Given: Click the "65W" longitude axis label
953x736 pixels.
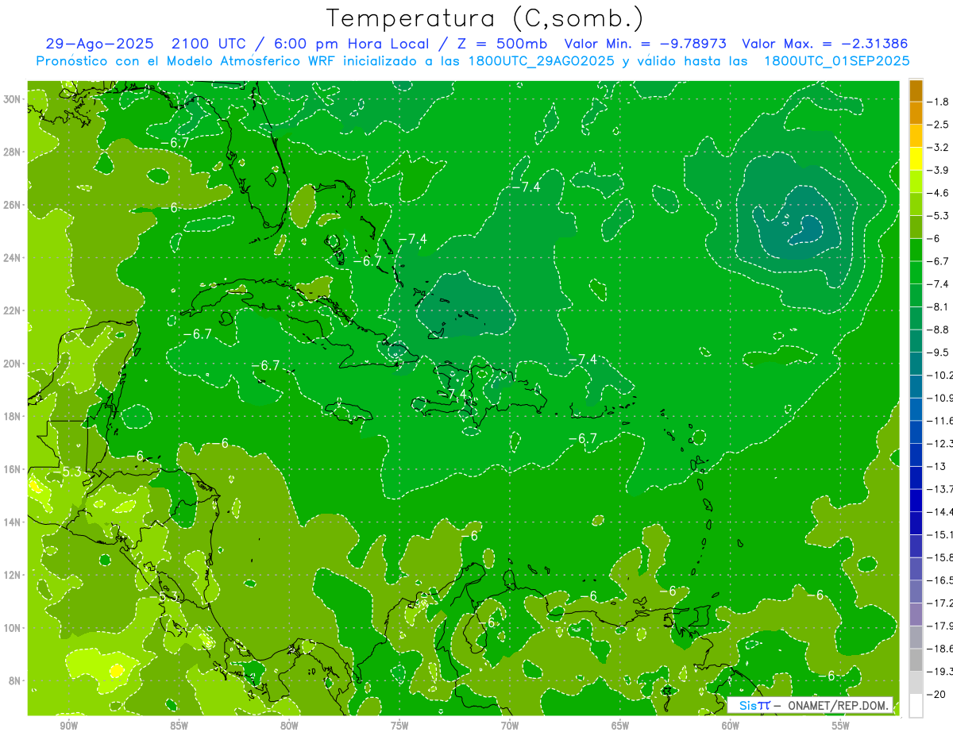Looking at the screenshot, I should [620, 726].
